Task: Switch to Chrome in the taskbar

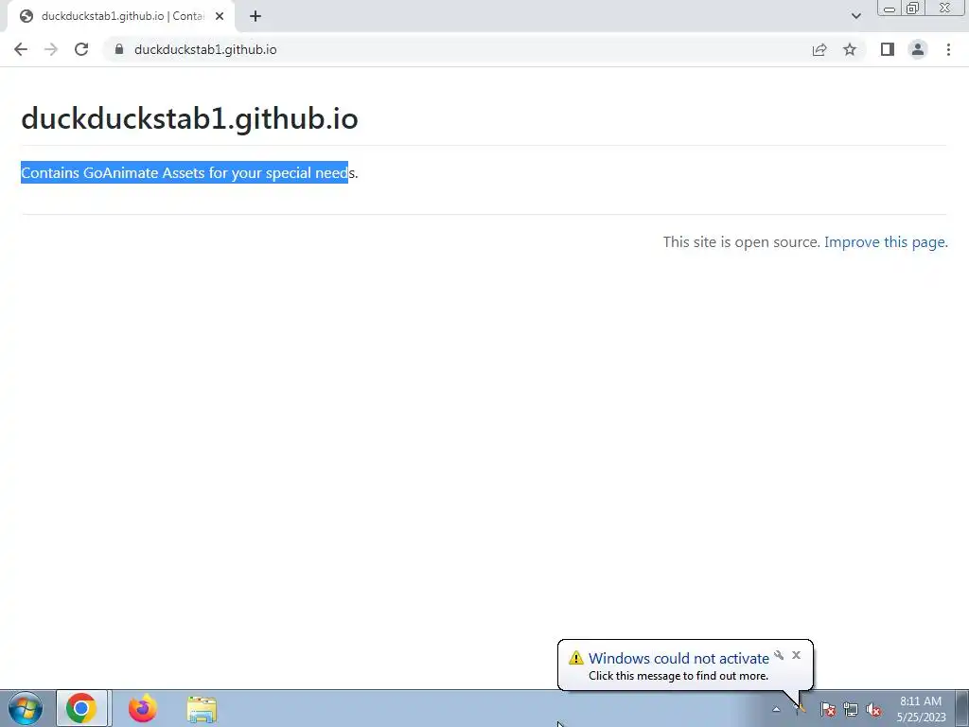Action: 81,708
